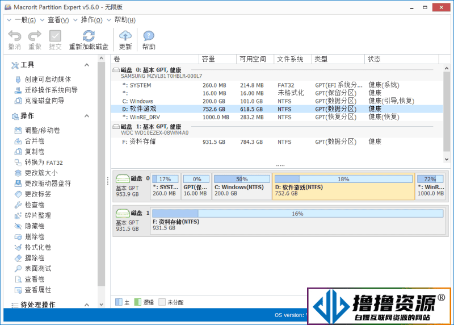
Task: Click WinR... 1000.0 MB block in disk map
Action: click(x=430, y=186)
